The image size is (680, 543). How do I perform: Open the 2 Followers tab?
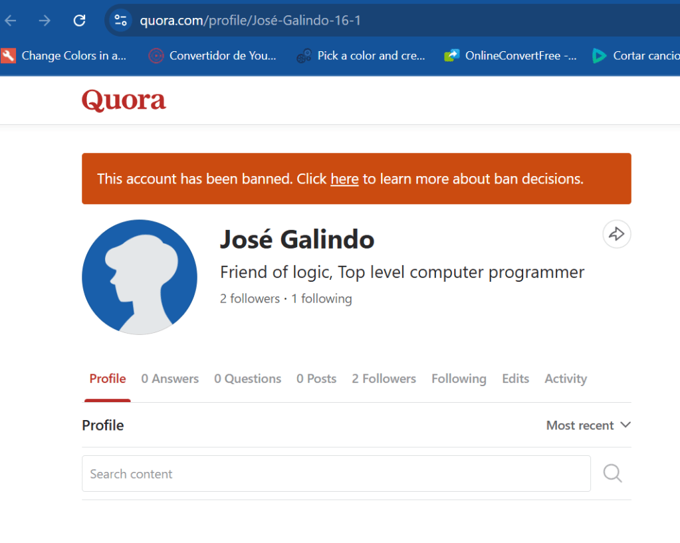point(384,379)
